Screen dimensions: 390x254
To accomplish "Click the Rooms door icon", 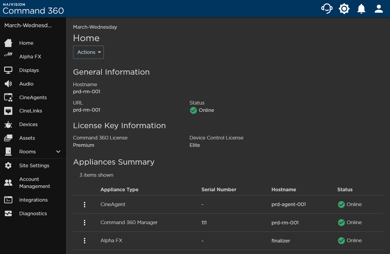I will 8,152.
